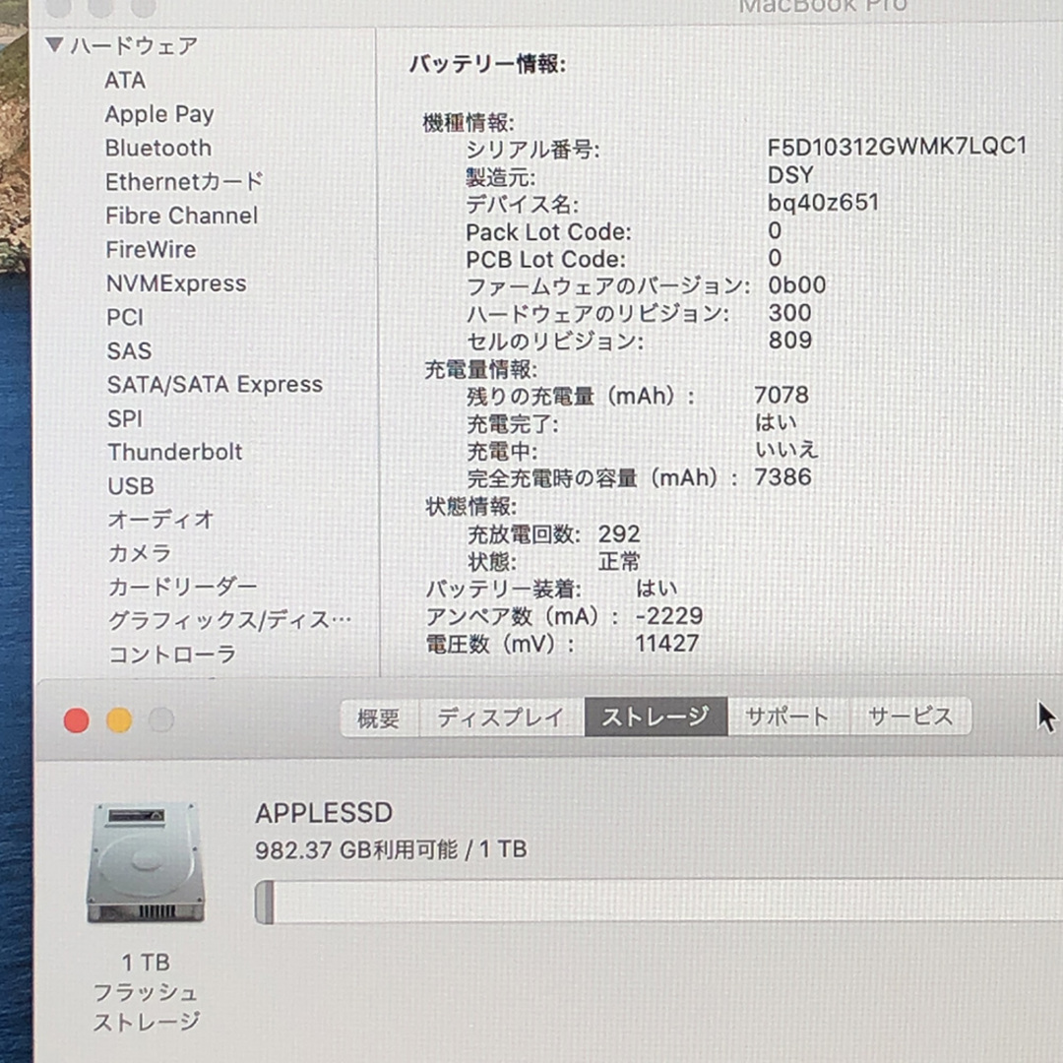
Task: Open the サポート tab
Action: point(787,718)
